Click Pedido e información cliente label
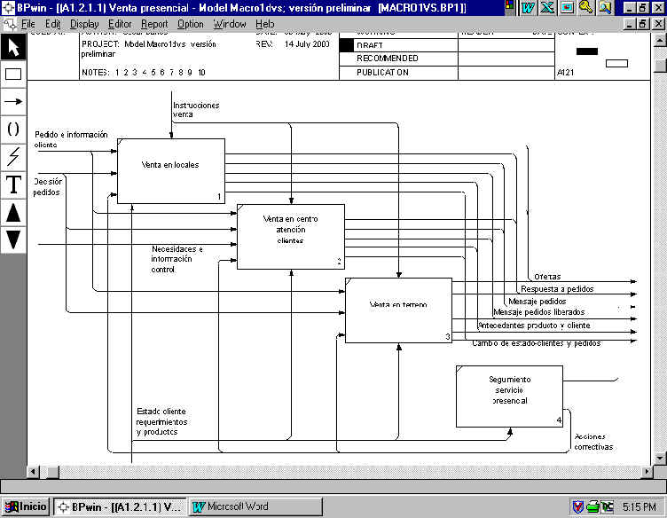667x518 pixels. point(71,139)
